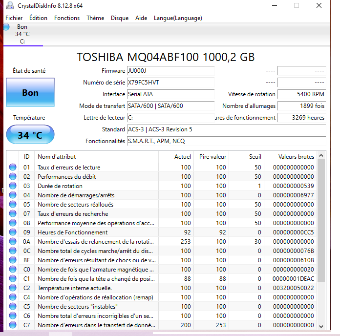Screen dimensions: 340x336
Task: Click the Lettre de lecteur field
Action: tap(170, 118)
